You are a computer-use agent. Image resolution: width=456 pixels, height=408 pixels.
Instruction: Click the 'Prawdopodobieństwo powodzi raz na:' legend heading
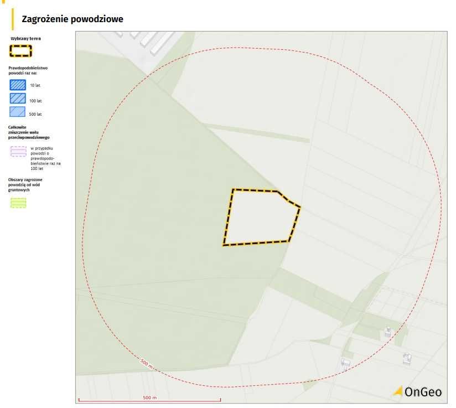pos(28,70)
